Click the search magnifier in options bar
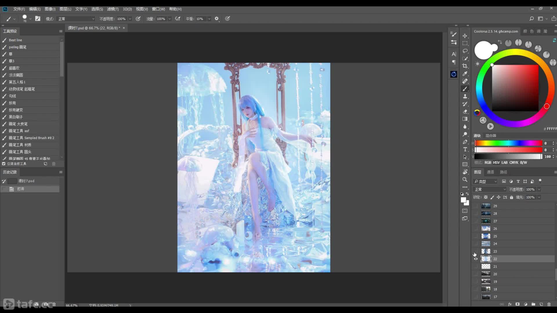The width and height of the screenshot is (557, 313). [531, 19]
